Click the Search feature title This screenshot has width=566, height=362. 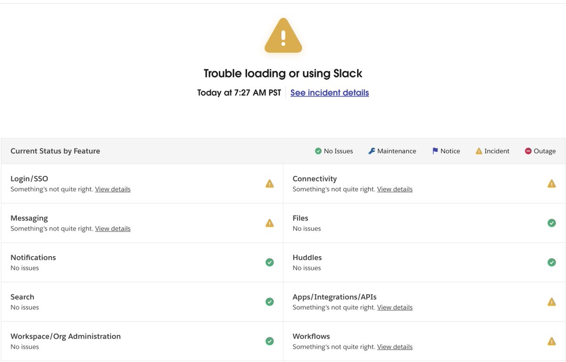point(22,297)
